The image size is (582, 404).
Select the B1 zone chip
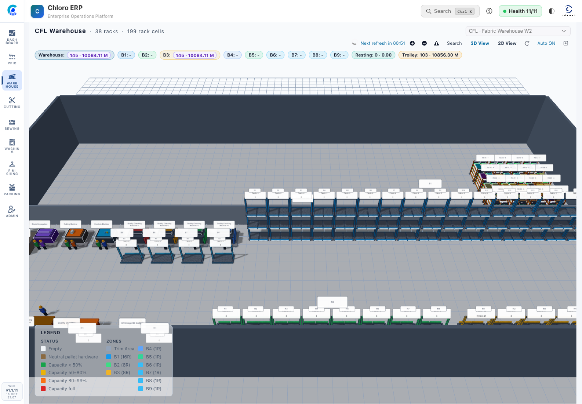126,55
